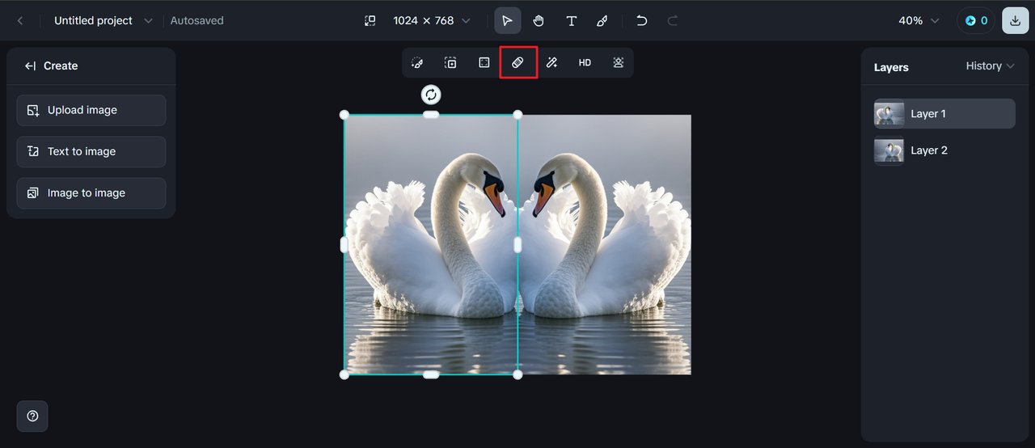
Task: Click the resize canvas icon
Action: (x=370, y=20)
